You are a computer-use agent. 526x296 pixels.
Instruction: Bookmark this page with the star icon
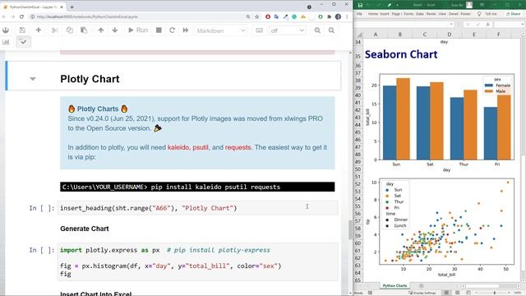pyautogui.click(x=257, y=16)
